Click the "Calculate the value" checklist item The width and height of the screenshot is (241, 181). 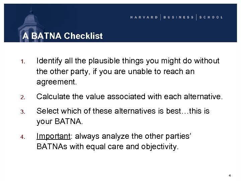(x=129, y=97)
